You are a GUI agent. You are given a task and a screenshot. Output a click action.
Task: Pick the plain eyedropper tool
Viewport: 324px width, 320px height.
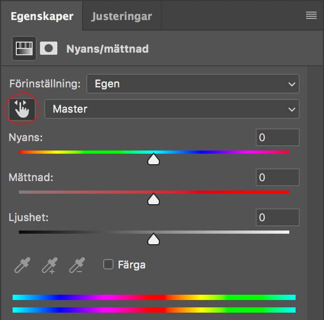tap(22, 265)
